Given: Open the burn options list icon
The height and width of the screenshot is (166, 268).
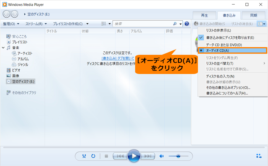Looking at the screenshot, I should coord(261,24).
